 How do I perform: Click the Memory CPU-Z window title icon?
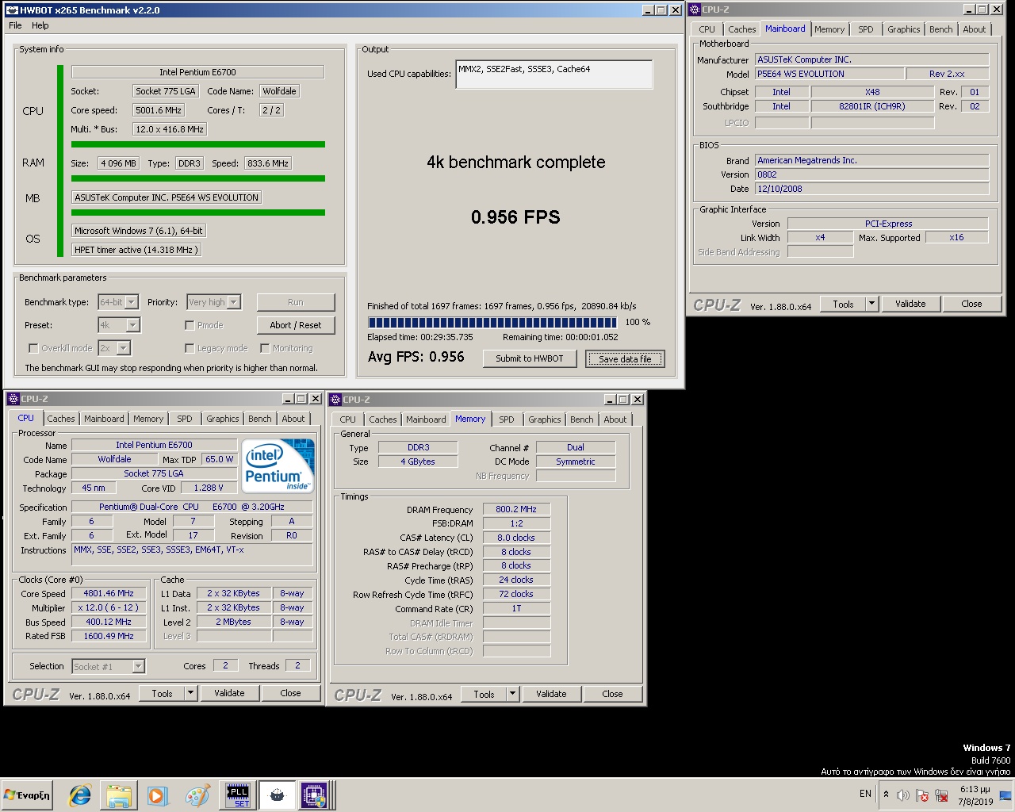pyautogui.click(x=335, y=400)
